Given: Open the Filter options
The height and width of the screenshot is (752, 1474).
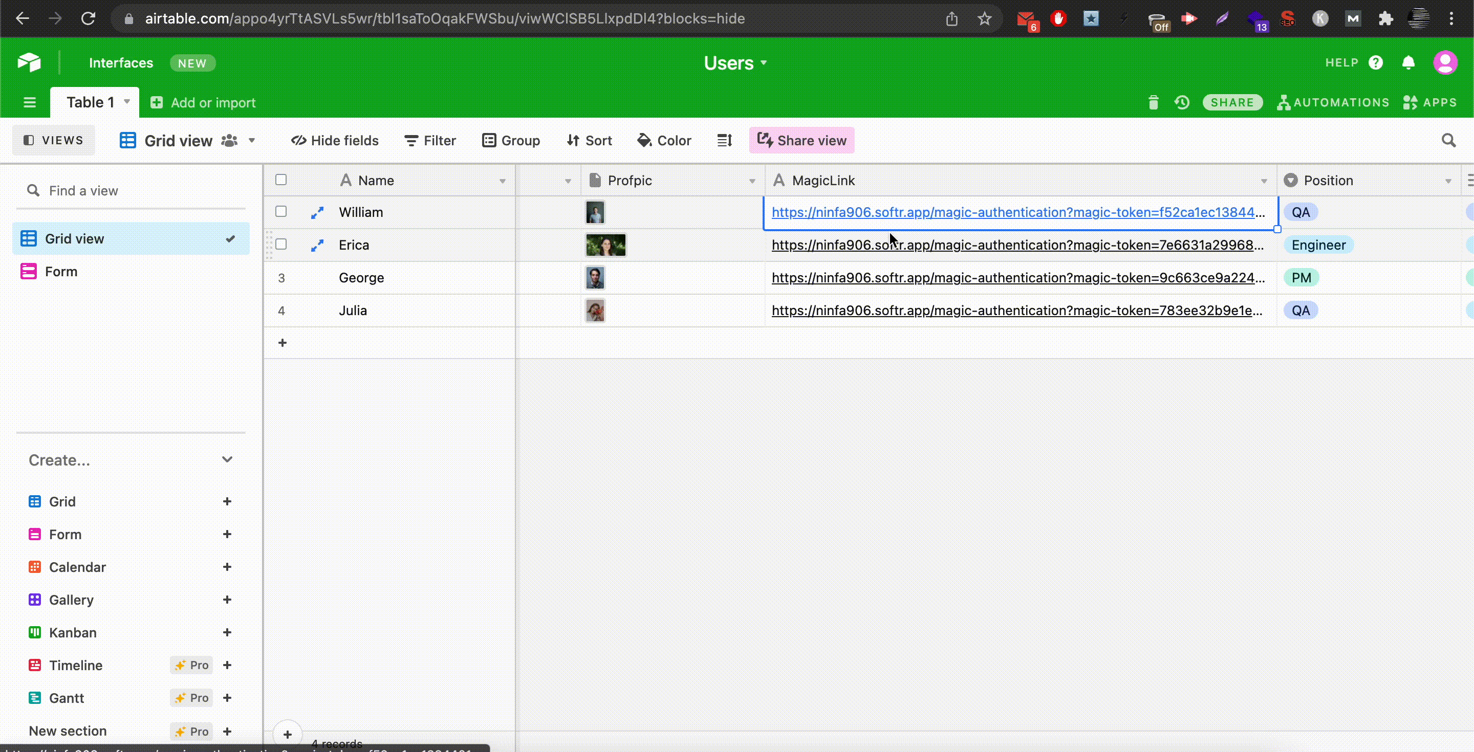Looking at the screenshot, I should click(x=430, y=140).
